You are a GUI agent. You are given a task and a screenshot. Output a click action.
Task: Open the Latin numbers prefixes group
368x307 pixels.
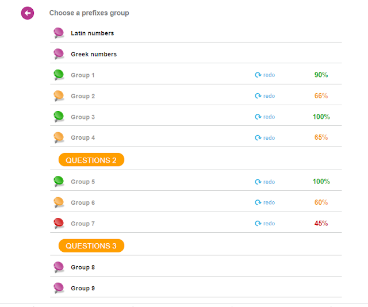coord(92,33)
